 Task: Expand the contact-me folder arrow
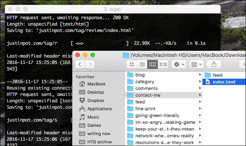tap(200, 95)
